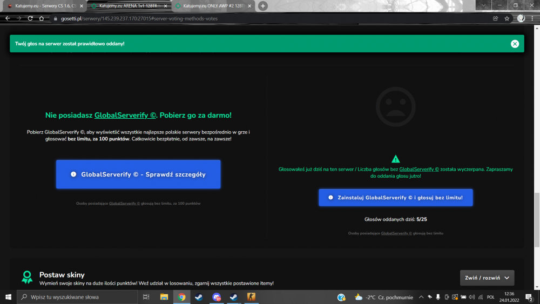540x304 pixels.
Task: Open the Wi-Fi network tray icon
Action: [x=481, y=297]
